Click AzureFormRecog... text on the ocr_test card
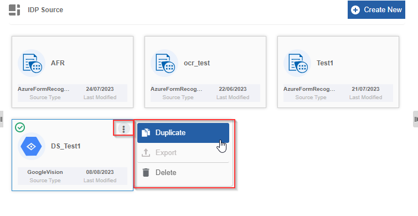 pos(177,89)
